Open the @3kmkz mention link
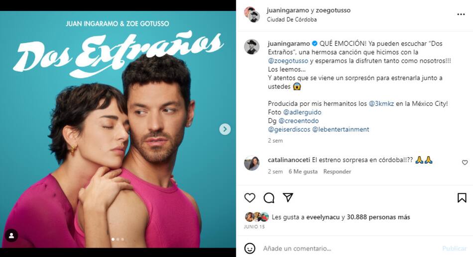 coord(381,103)
